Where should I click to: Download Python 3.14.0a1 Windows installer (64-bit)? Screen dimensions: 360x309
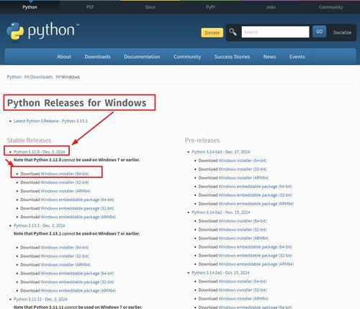click(243, 282)
